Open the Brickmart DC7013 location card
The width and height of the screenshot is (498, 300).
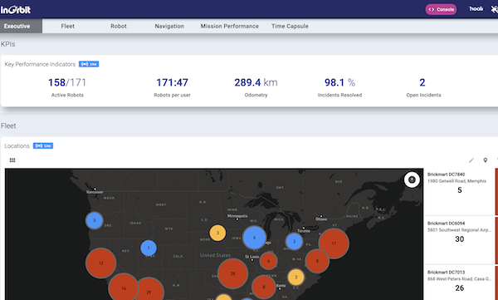point(459,283)
